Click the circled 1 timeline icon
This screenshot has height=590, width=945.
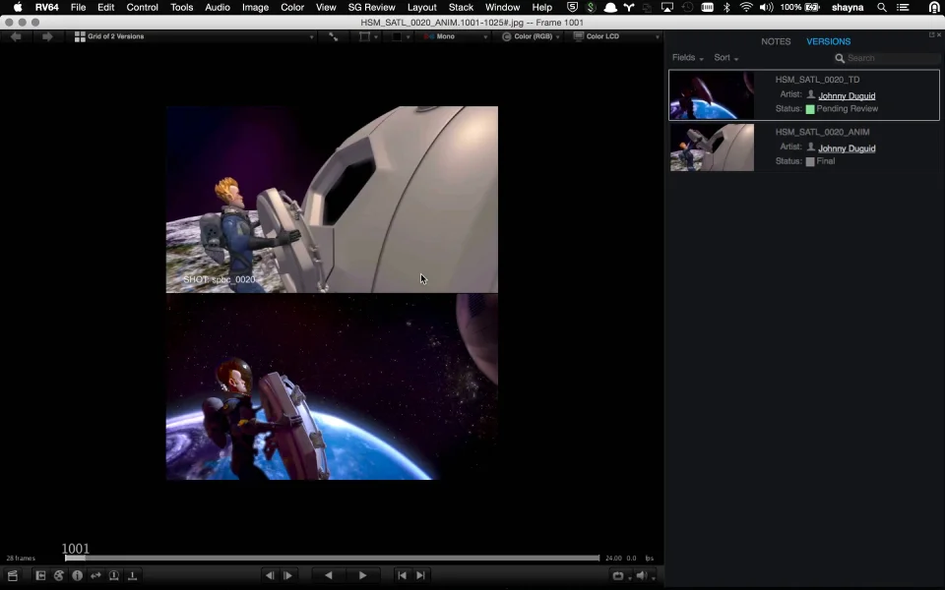(x=114, y=575)
